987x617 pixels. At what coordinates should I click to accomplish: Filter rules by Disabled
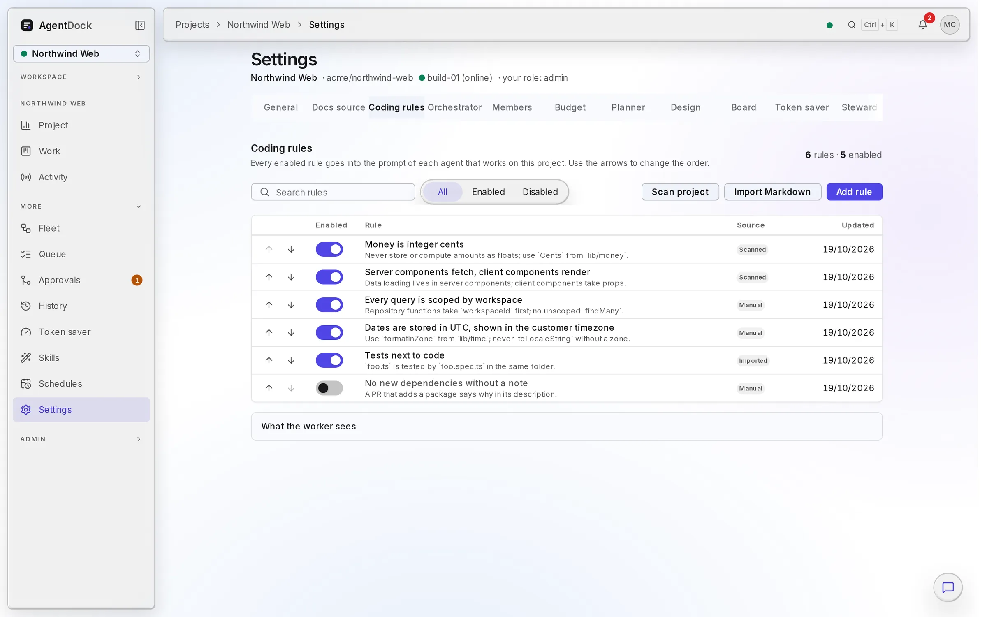[x=540, y=192]
